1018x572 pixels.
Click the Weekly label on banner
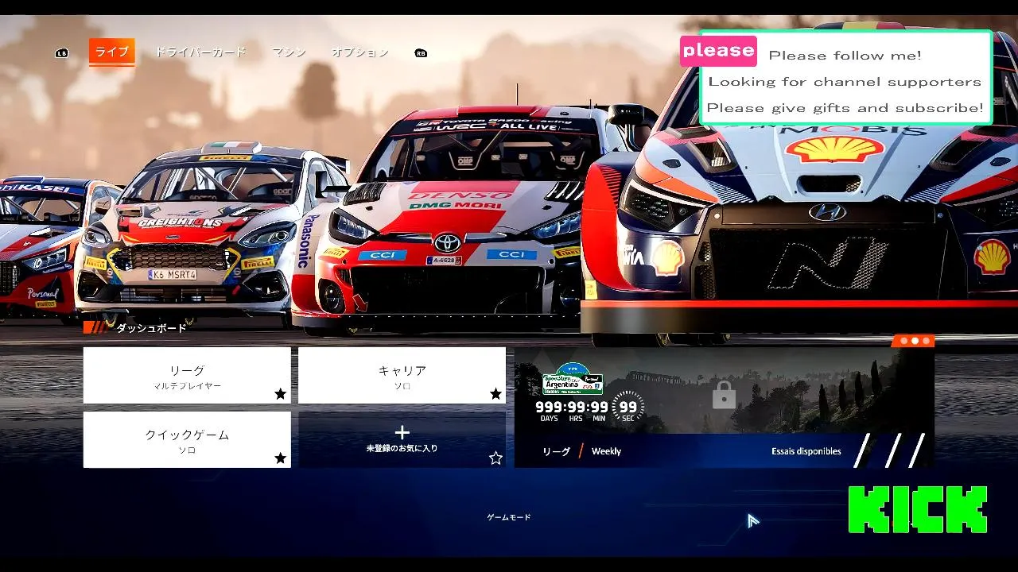pos(606,451)
